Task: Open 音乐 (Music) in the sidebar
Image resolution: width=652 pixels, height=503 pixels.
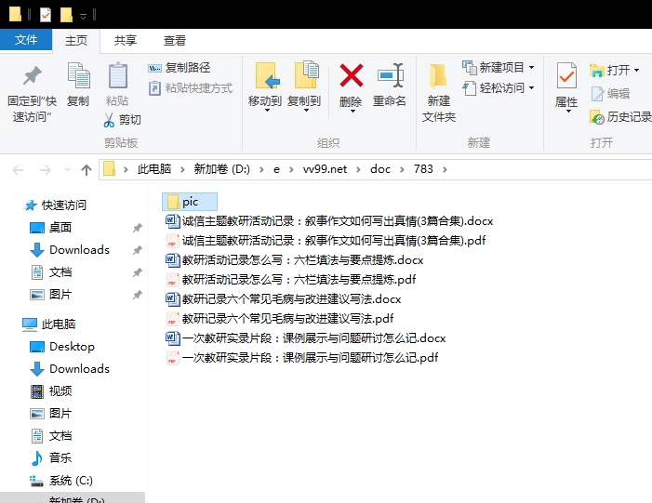Action: tap(51, 458)
